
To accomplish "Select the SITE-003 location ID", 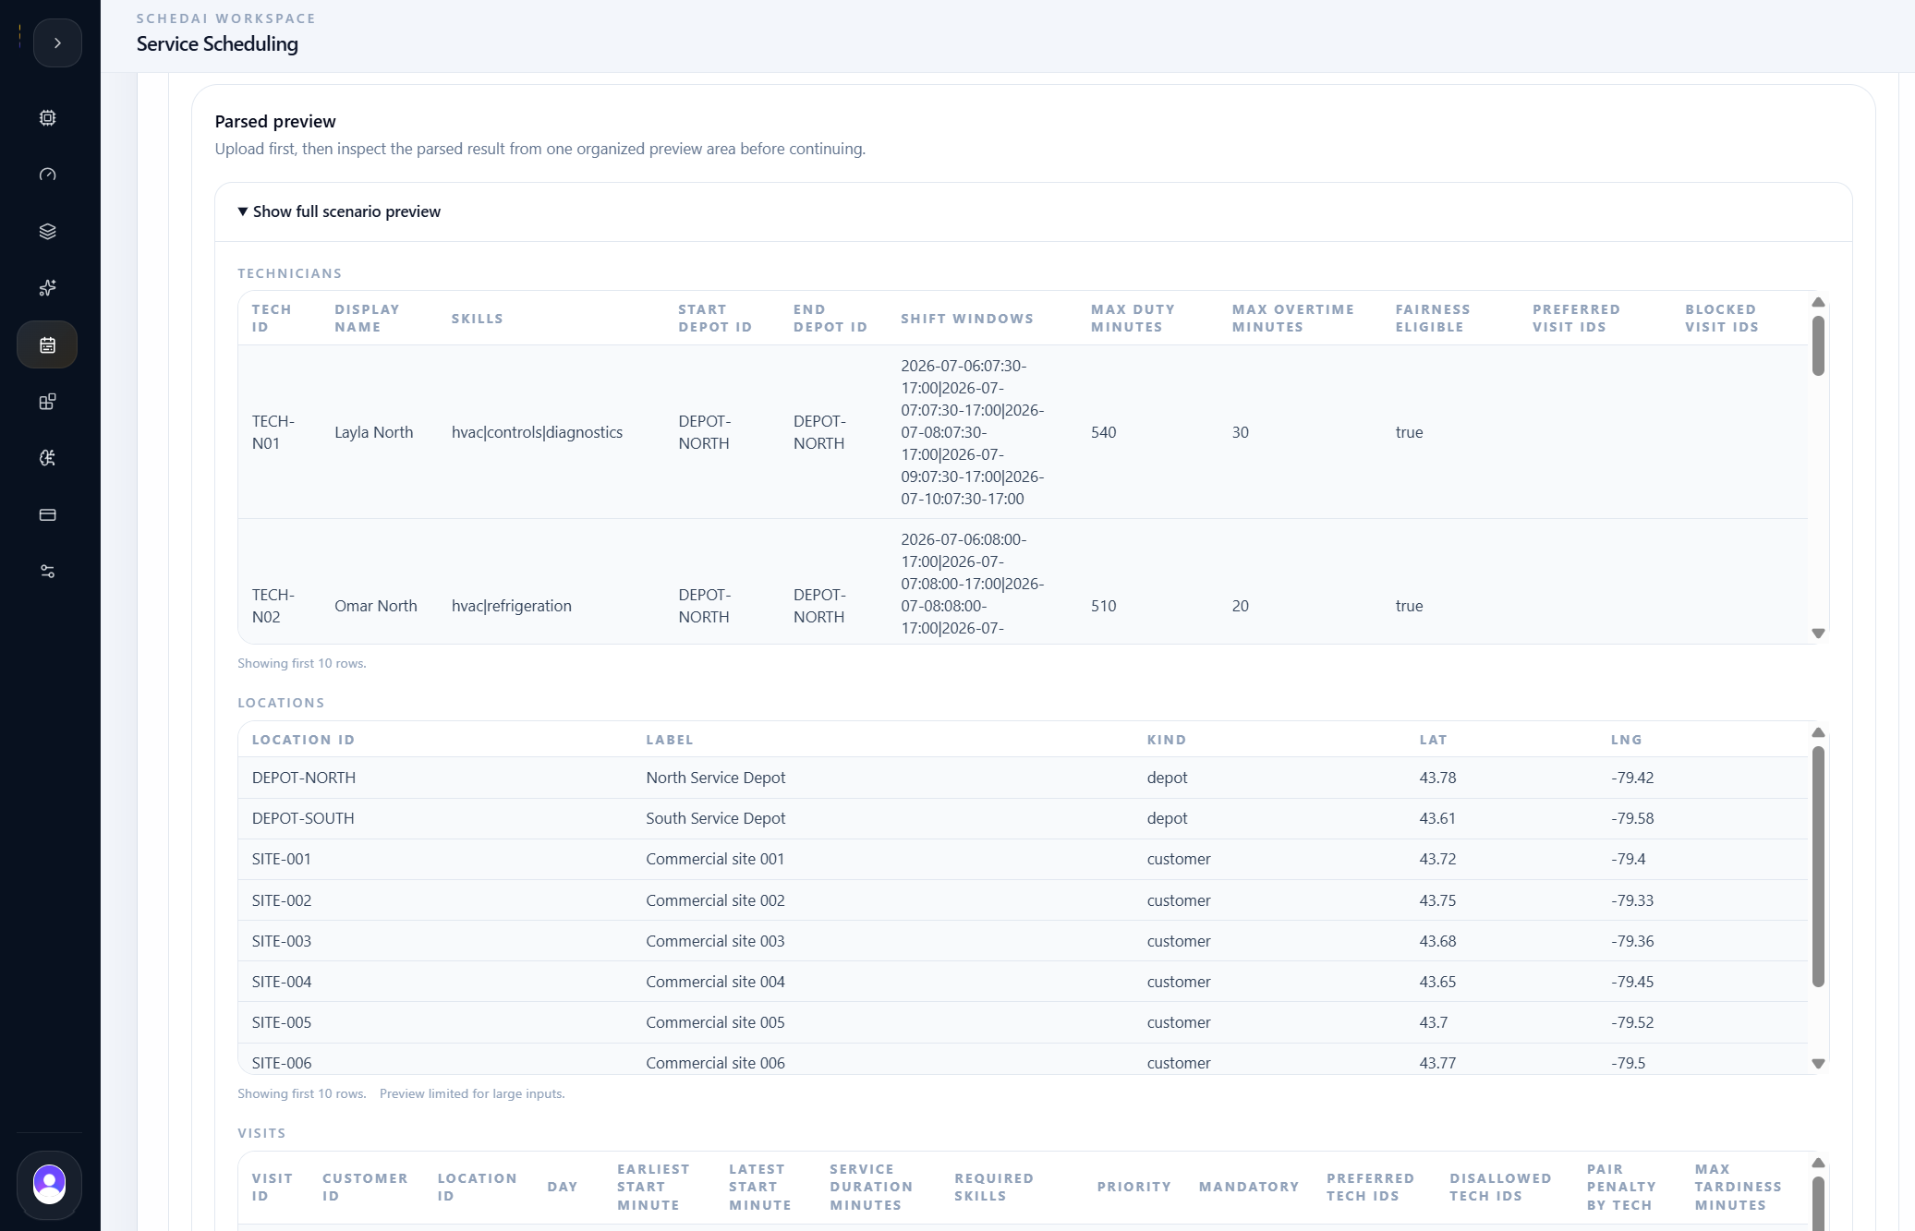I will click(x=281, y=941).
